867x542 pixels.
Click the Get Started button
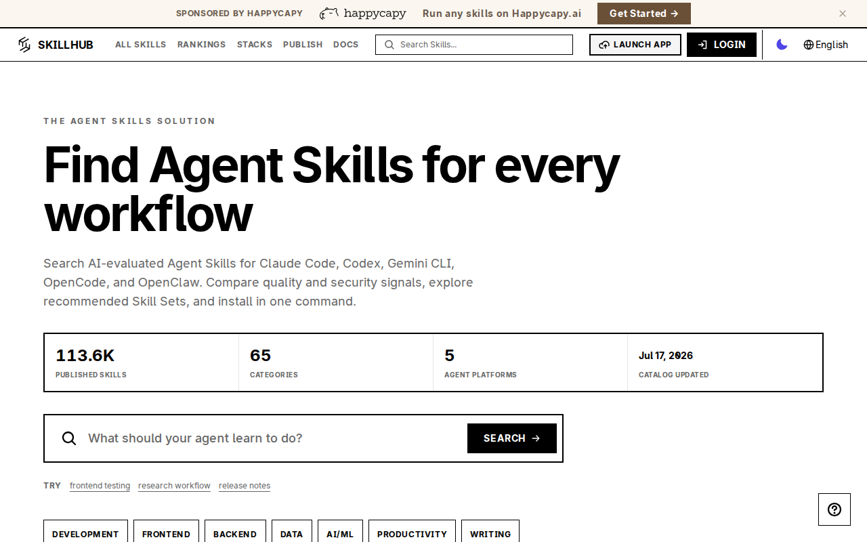click(x=644, y=14)
